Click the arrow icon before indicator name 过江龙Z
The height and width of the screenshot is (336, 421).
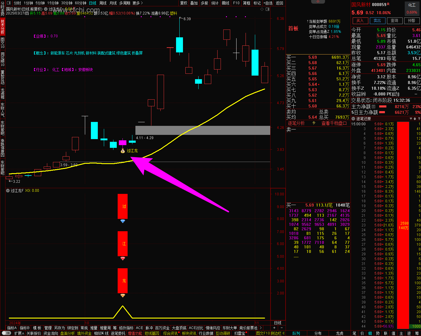coord(46,9)
